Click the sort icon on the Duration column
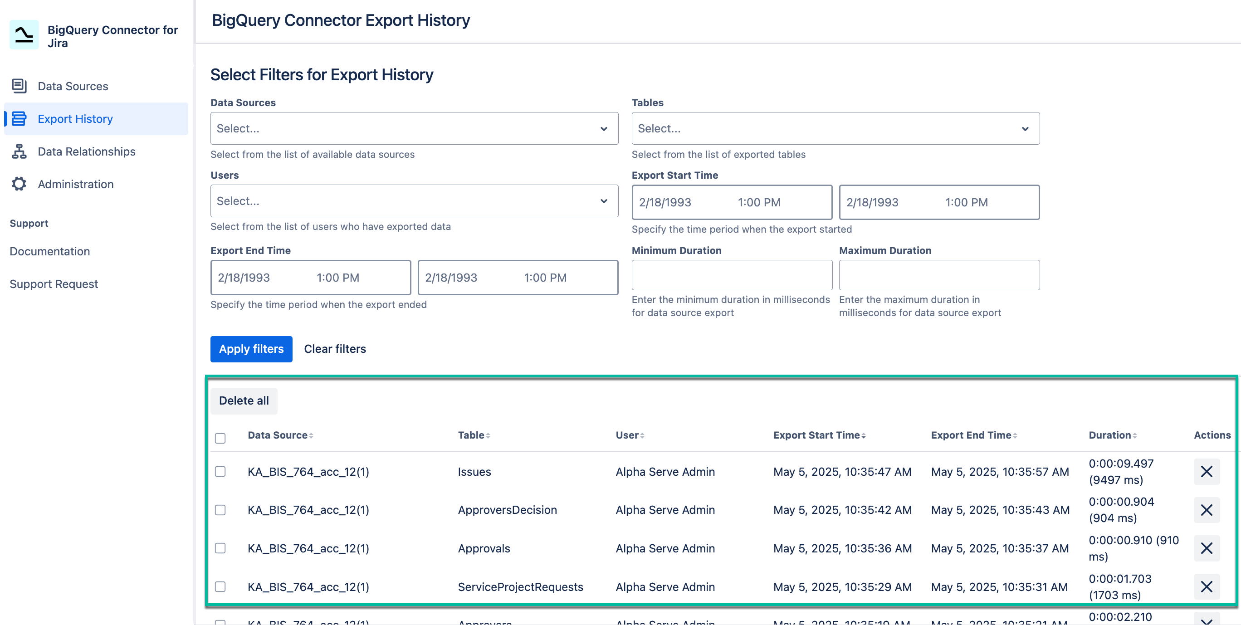Viewport: 1241px width, 625px height. (x=1136, y=435)
